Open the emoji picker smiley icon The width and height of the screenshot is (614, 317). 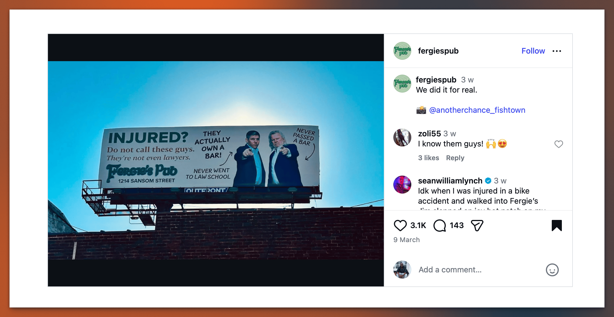click(552, 270)
